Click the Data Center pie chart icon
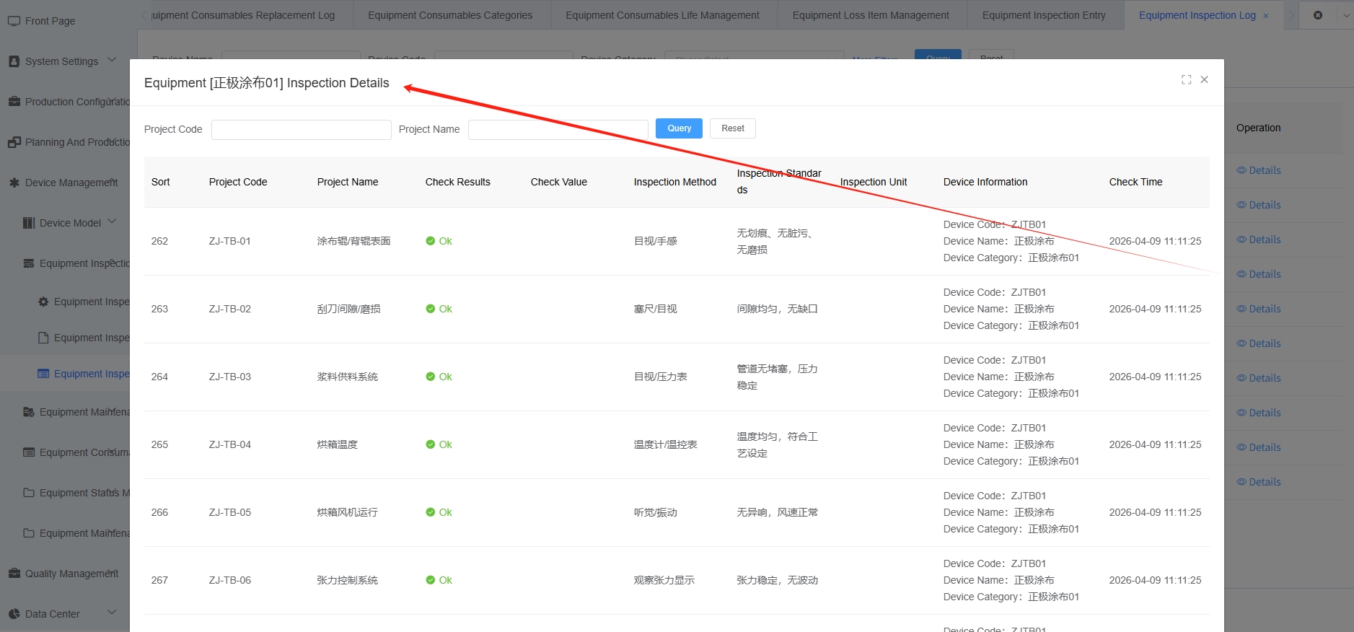Image resolution: width=1354 pixels, height=632 pixels. [x=14, y=614]
